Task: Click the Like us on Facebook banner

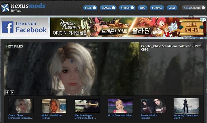Action: tap(24, 27)
